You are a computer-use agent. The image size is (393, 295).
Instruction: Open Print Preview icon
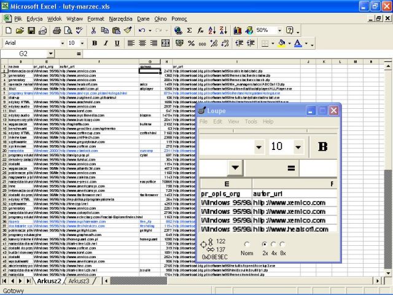tap(68, 30)
